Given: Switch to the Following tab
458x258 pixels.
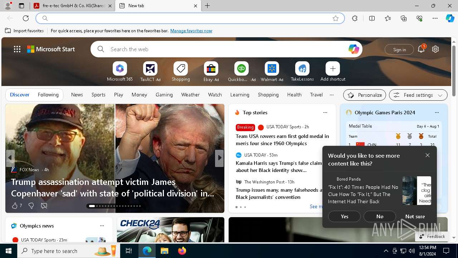Looking at the screenshot, I should [x=48, y=95].
